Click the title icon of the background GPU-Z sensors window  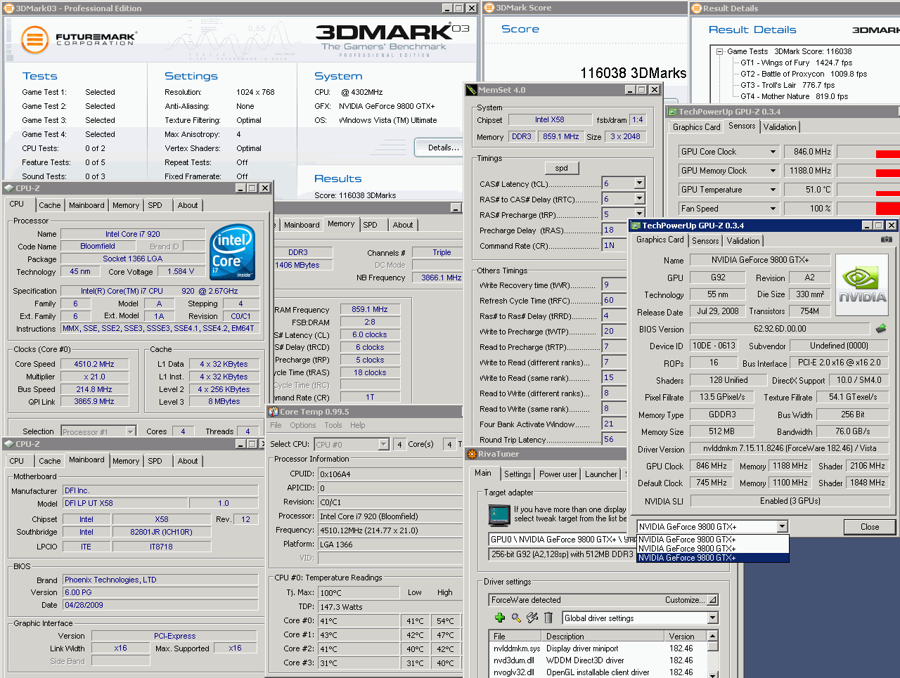tap(672, 112)
